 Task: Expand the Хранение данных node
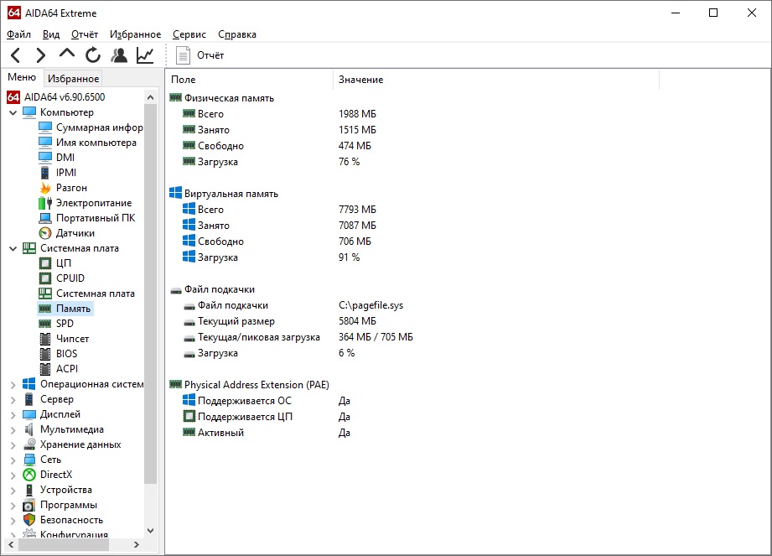point(13,445)
